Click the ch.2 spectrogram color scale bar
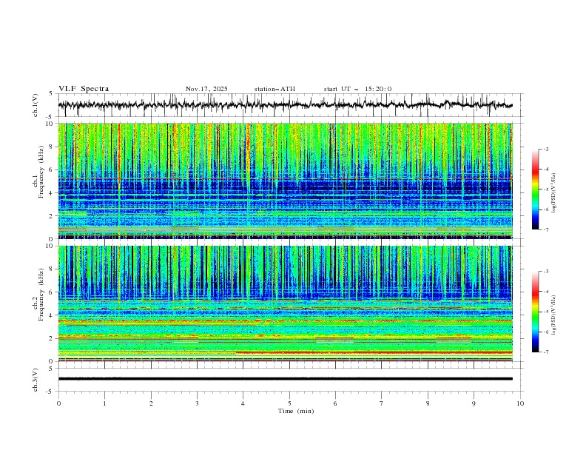This screenshot has width=586, height=453. click(535, 312)
